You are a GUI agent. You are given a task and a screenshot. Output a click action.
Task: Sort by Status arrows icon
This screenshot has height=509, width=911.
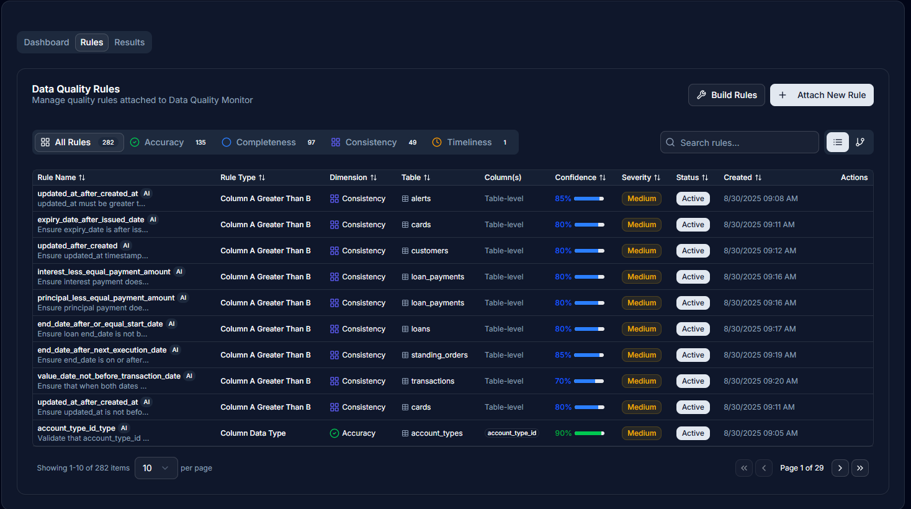(705, 178)
